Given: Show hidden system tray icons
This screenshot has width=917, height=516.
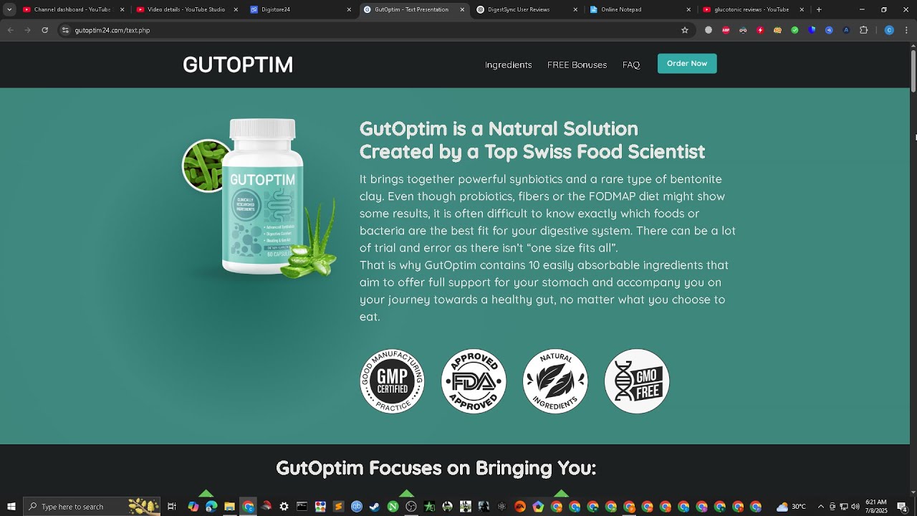Looking at the screenshot, I should [x=821, y=507].
